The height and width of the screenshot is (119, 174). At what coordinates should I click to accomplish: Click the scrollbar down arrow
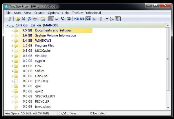(x=168, y=107)
